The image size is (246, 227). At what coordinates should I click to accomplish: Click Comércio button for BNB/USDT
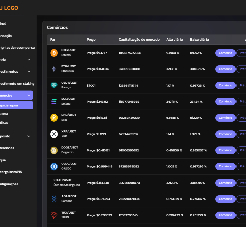225,118
